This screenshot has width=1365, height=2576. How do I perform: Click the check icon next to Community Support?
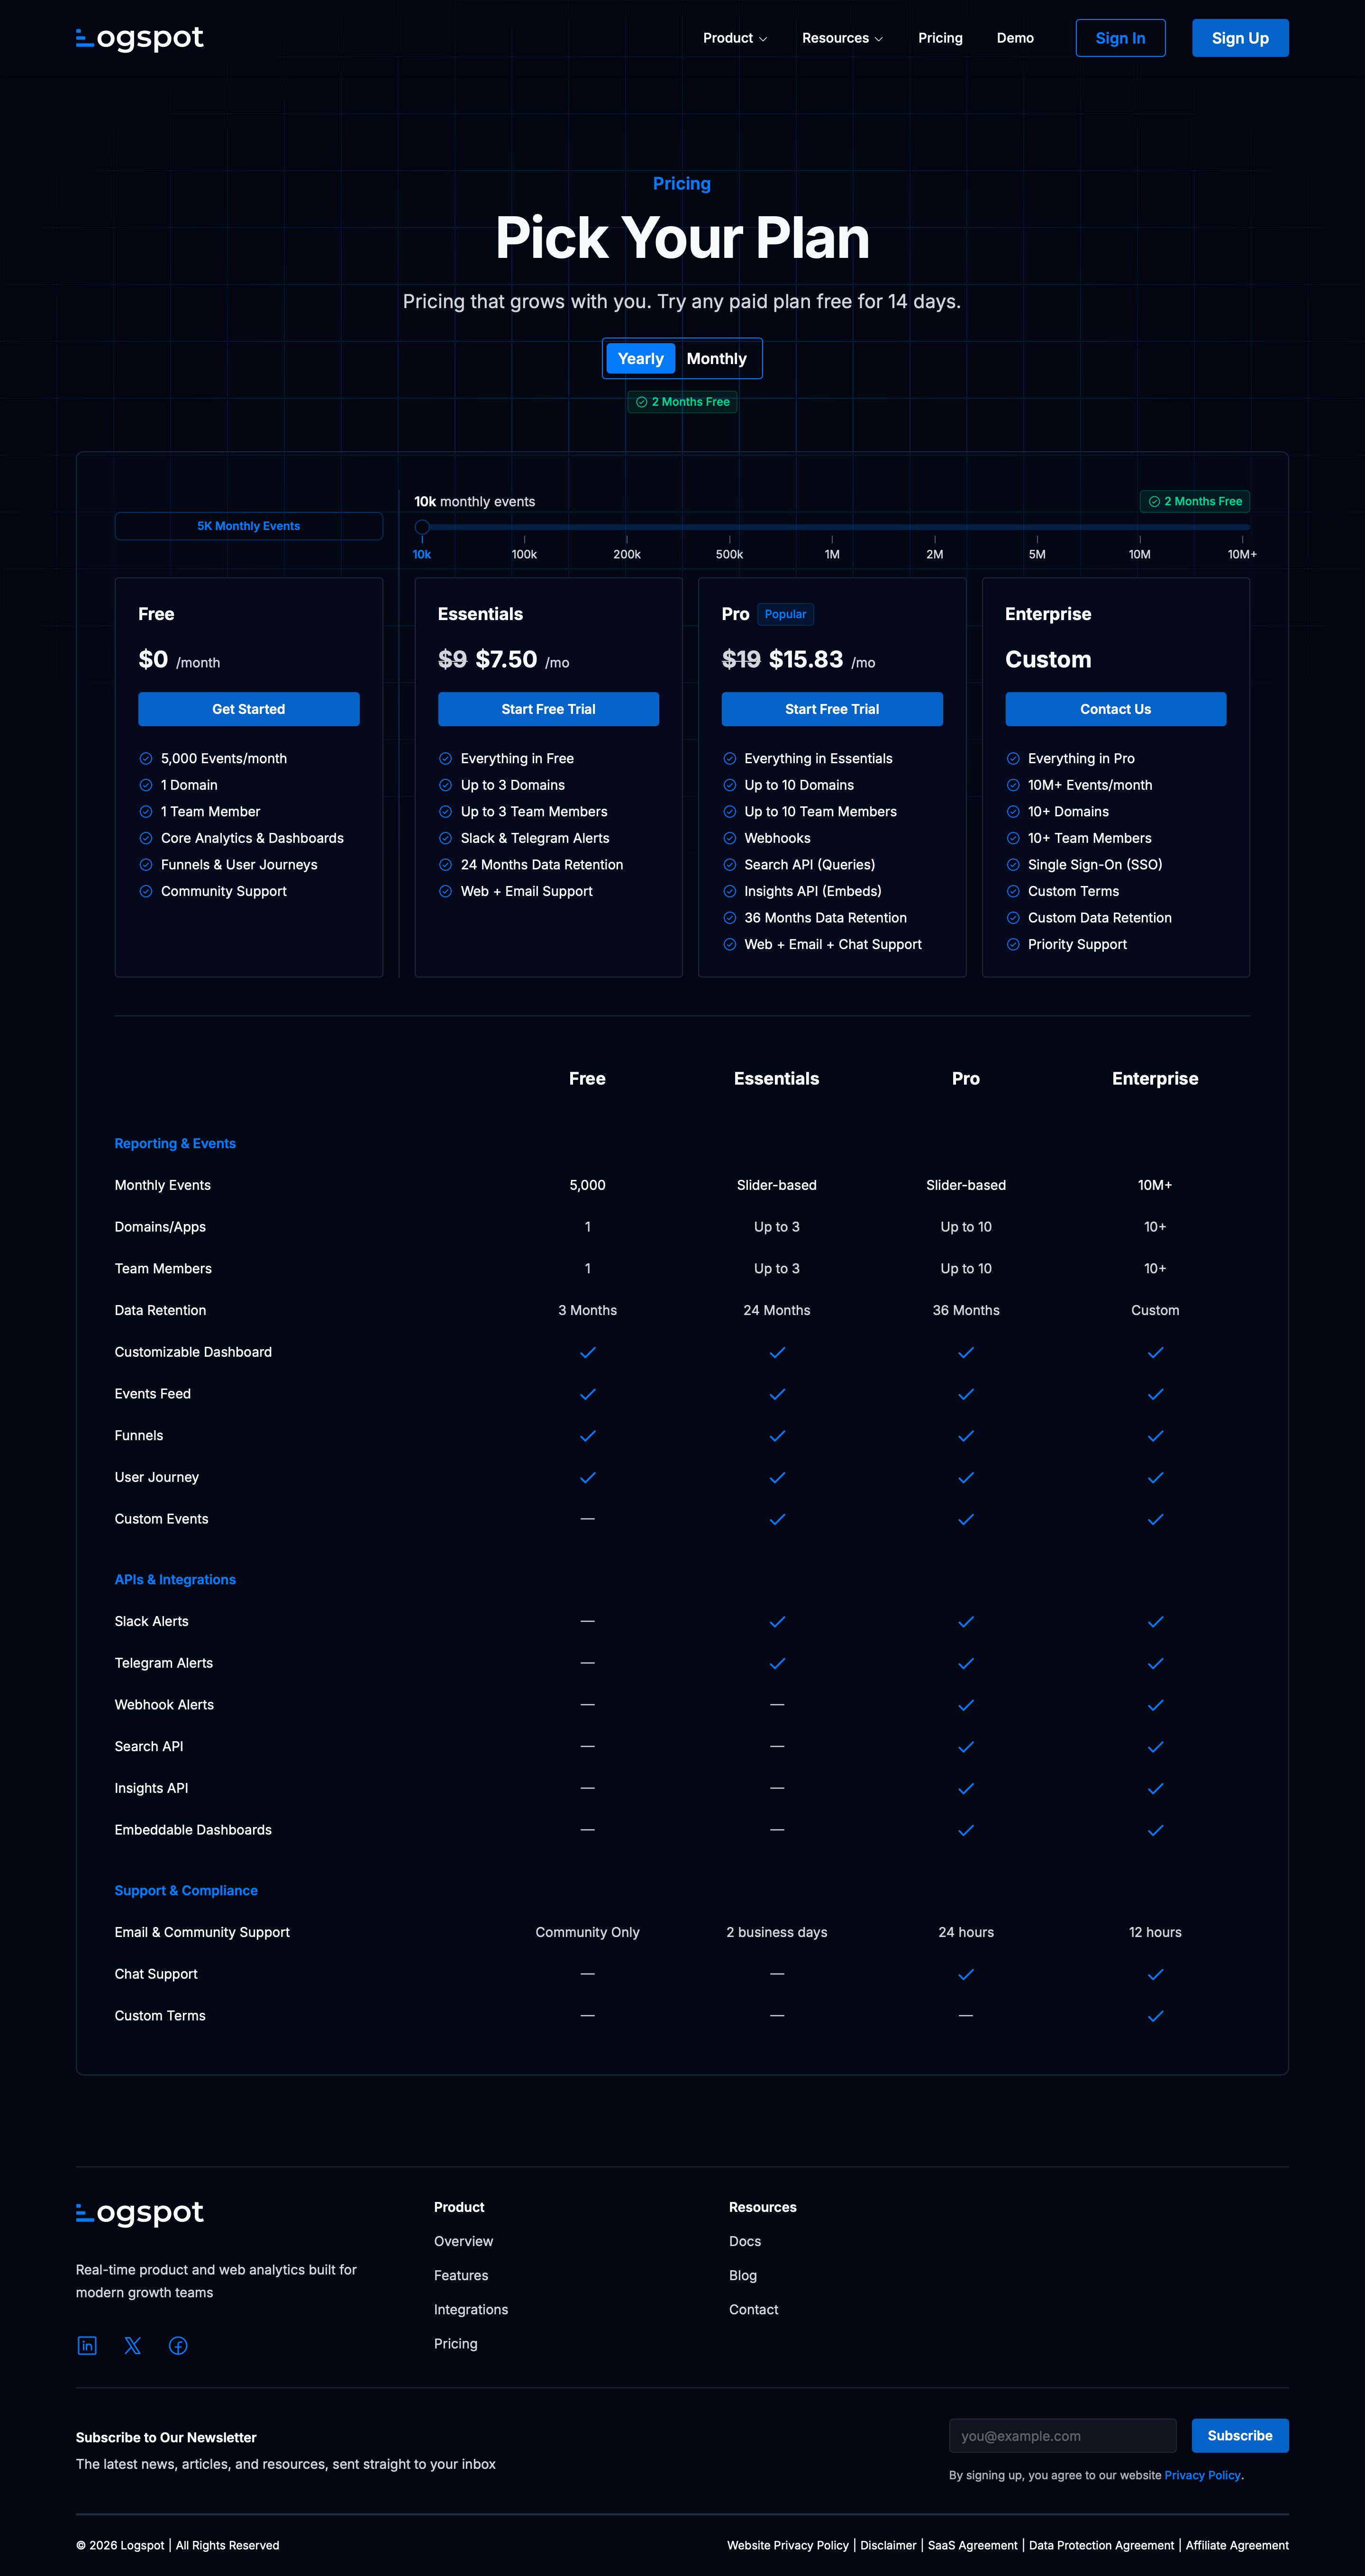pyautogui.click(x=146, y=891)
